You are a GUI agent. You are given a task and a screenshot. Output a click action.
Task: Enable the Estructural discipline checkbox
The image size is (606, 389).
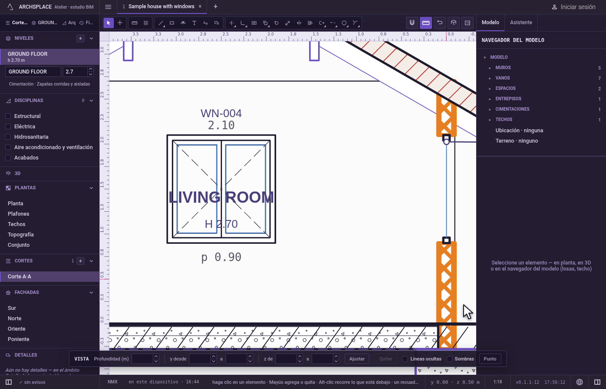tap(8, 116)
